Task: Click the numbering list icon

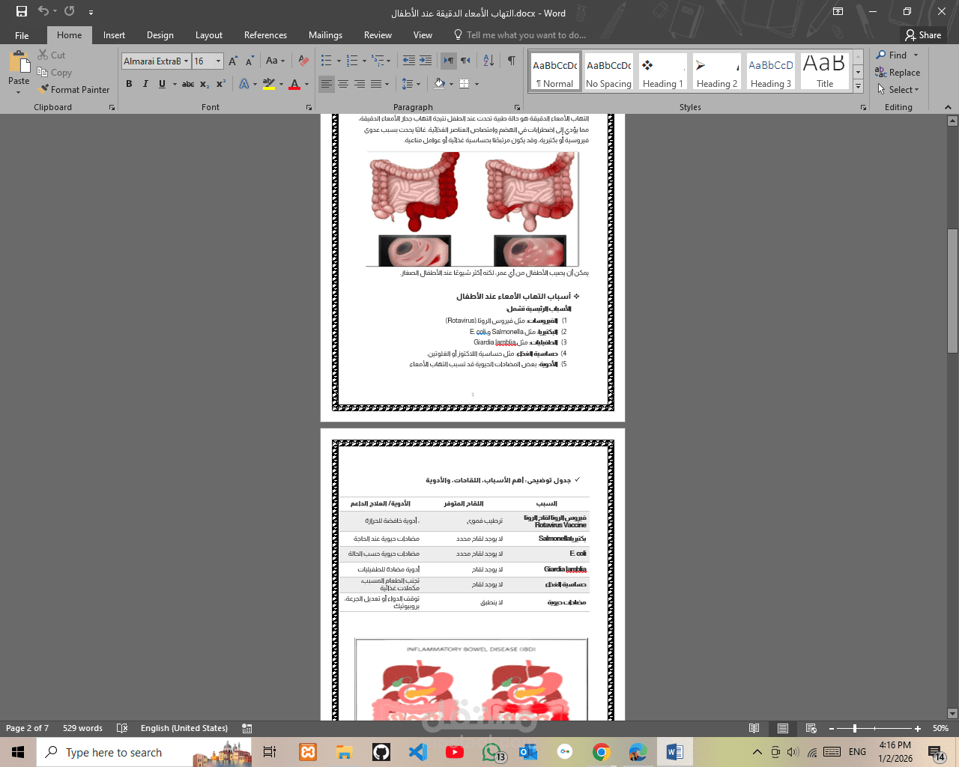Action: point(352,61)
